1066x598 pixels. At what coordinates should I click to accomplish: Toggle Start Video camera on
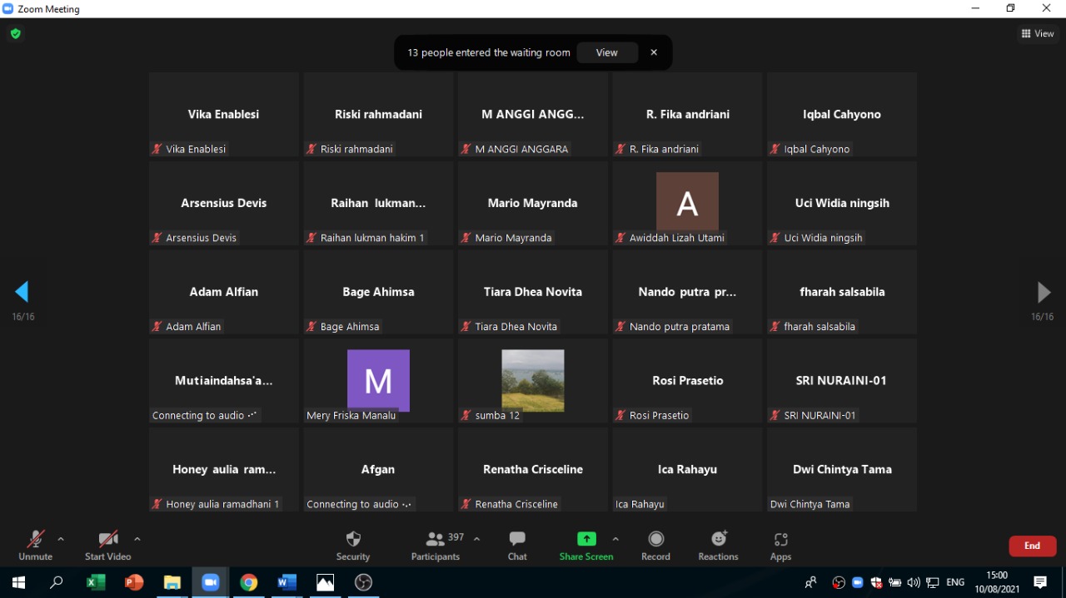[x=108, y=545]
